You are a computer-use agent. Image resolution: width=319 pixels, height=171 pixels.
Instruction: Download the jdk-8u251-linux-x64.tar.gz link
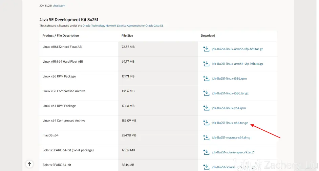pyautogui.click(x=230, y=123)
